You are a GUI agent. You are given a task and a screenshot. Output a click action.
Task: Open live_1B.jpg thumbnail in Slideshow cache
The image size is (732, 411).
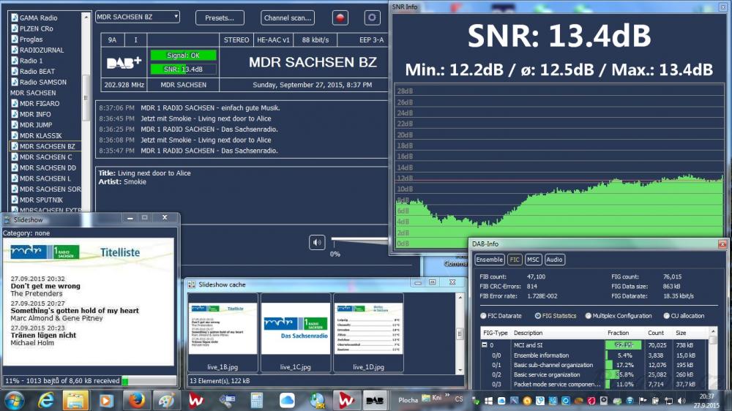[223, 333]
